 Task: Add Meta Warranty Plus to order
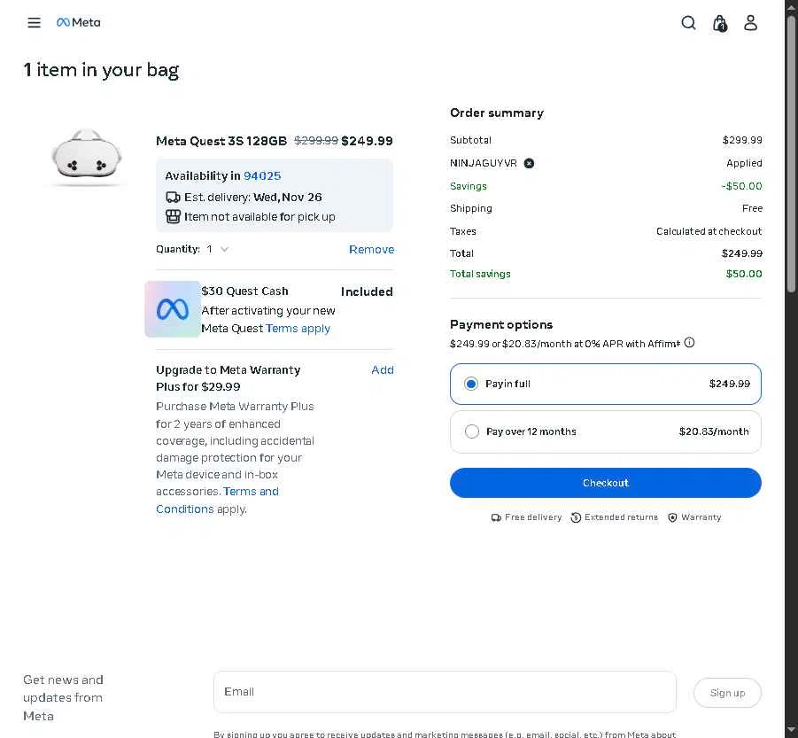pos(383,370)
